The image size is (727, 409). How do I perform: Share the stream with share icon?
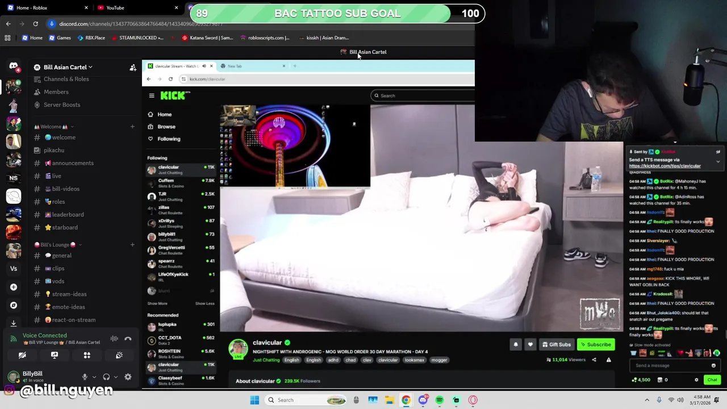pyautogui.click(x=594, y=360)
